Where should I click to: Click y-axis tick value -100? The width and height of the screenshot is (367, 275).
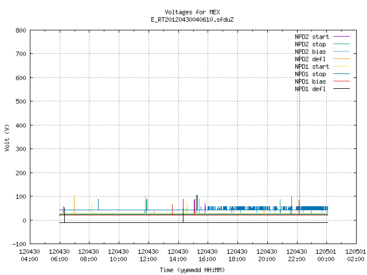coord(19,244)
